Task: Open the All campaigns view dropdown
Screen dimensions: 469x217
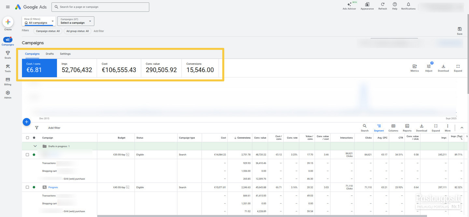Action: coord(39,21)
